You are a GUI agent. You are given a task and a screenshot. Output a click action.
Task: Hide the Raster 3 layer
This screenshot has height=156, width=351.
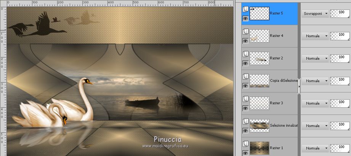(x=245, y=108)
